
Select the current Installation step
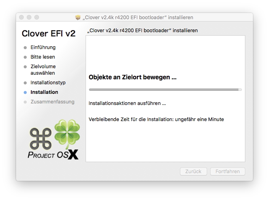click(x=44, y=92)
